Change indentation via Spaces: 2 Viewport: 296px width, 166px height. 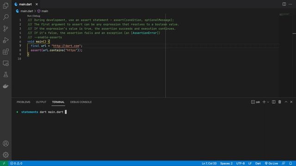coord(226,163)
